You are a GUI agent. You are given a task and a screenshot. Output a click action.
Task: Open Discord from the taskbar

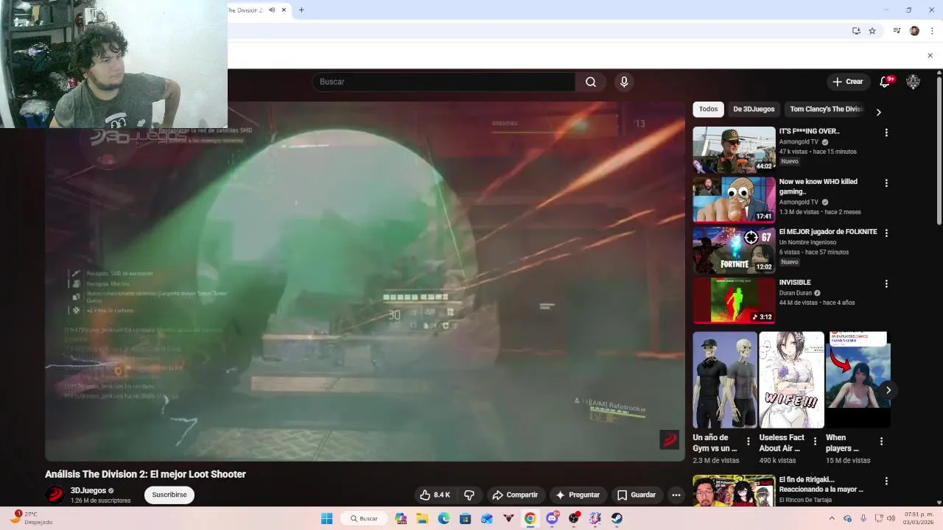coord(552,518)
